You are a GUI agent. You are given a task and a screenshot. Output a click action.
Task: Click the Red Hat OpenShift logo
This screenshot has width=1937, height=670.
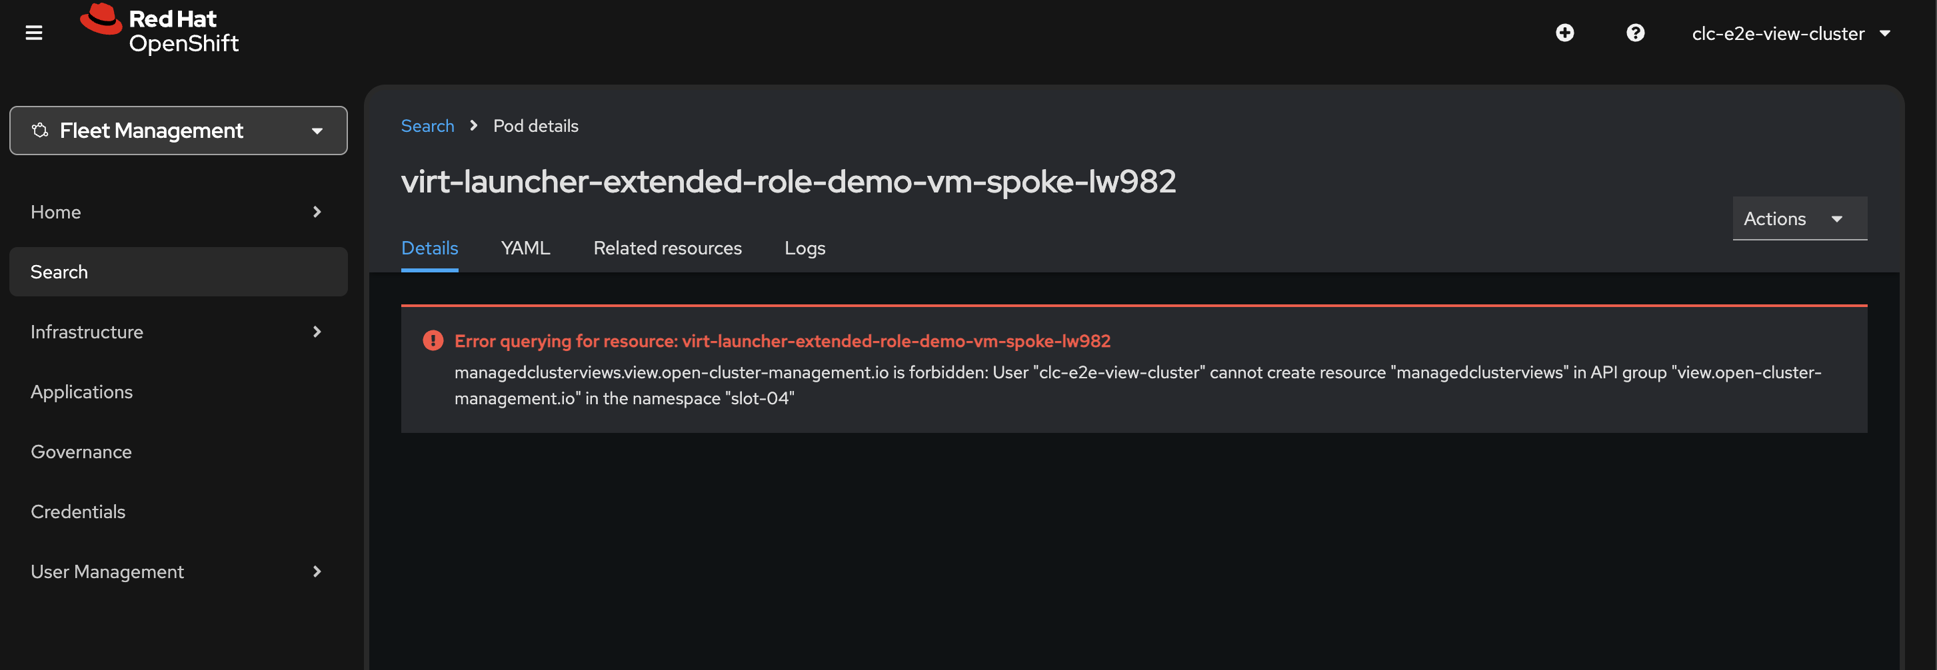pyautogui.click(x=159, y=31)
